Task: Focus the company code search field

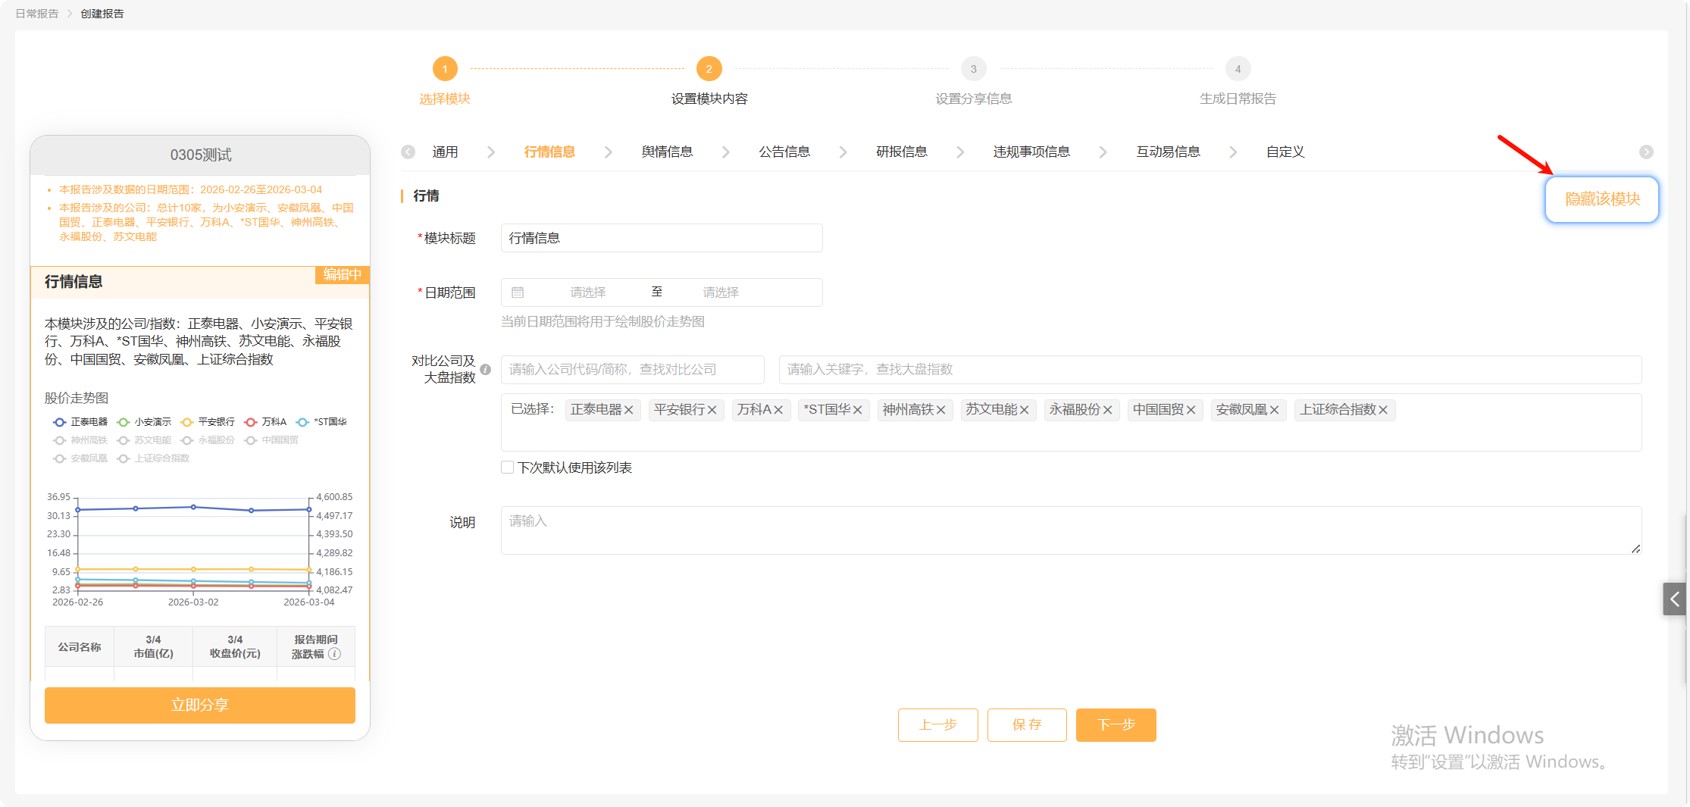Action: click(x=633, y=370)
